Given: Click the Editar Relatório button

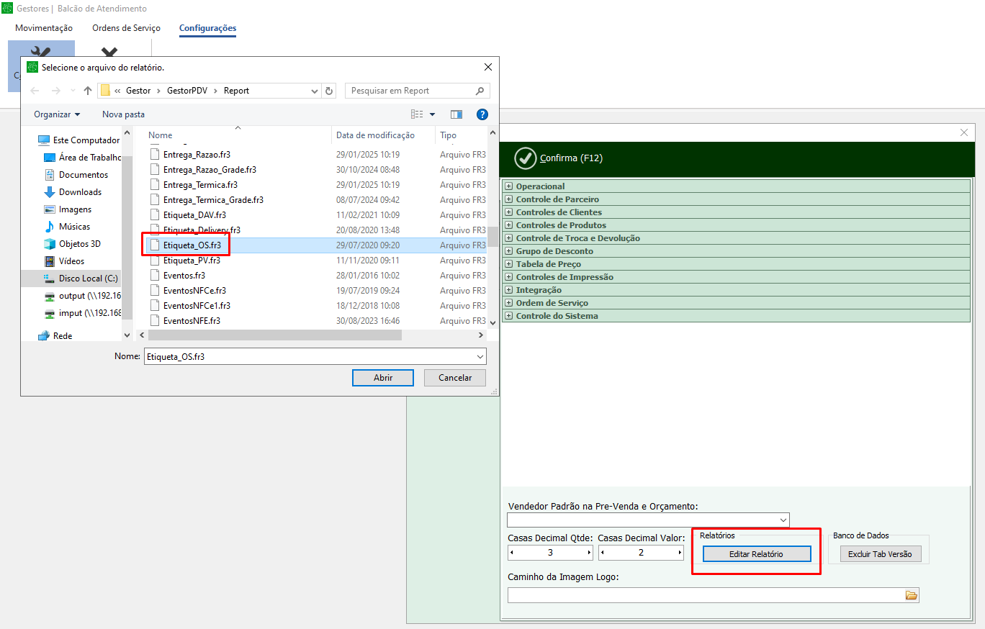Looking at the screenshot, I should pos(756,554).
